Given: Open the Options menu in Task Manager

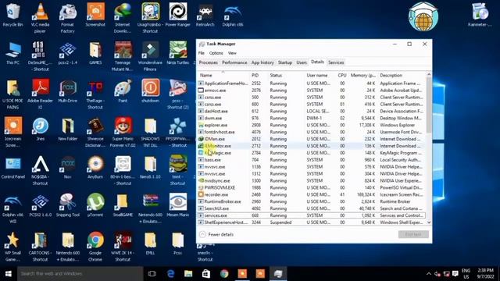Looking at the screenshot, I should click(216, 53).
